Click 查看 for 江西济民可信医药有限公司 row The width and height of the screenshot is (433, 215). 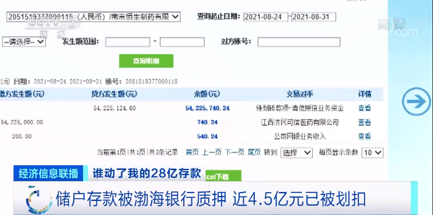(x=364, y=122)
